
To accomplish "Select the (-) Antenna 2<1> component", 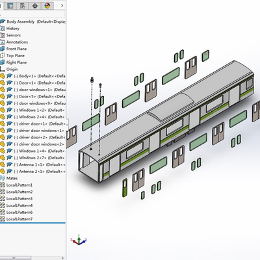I will pyautogui.click(x=40, y=172).
